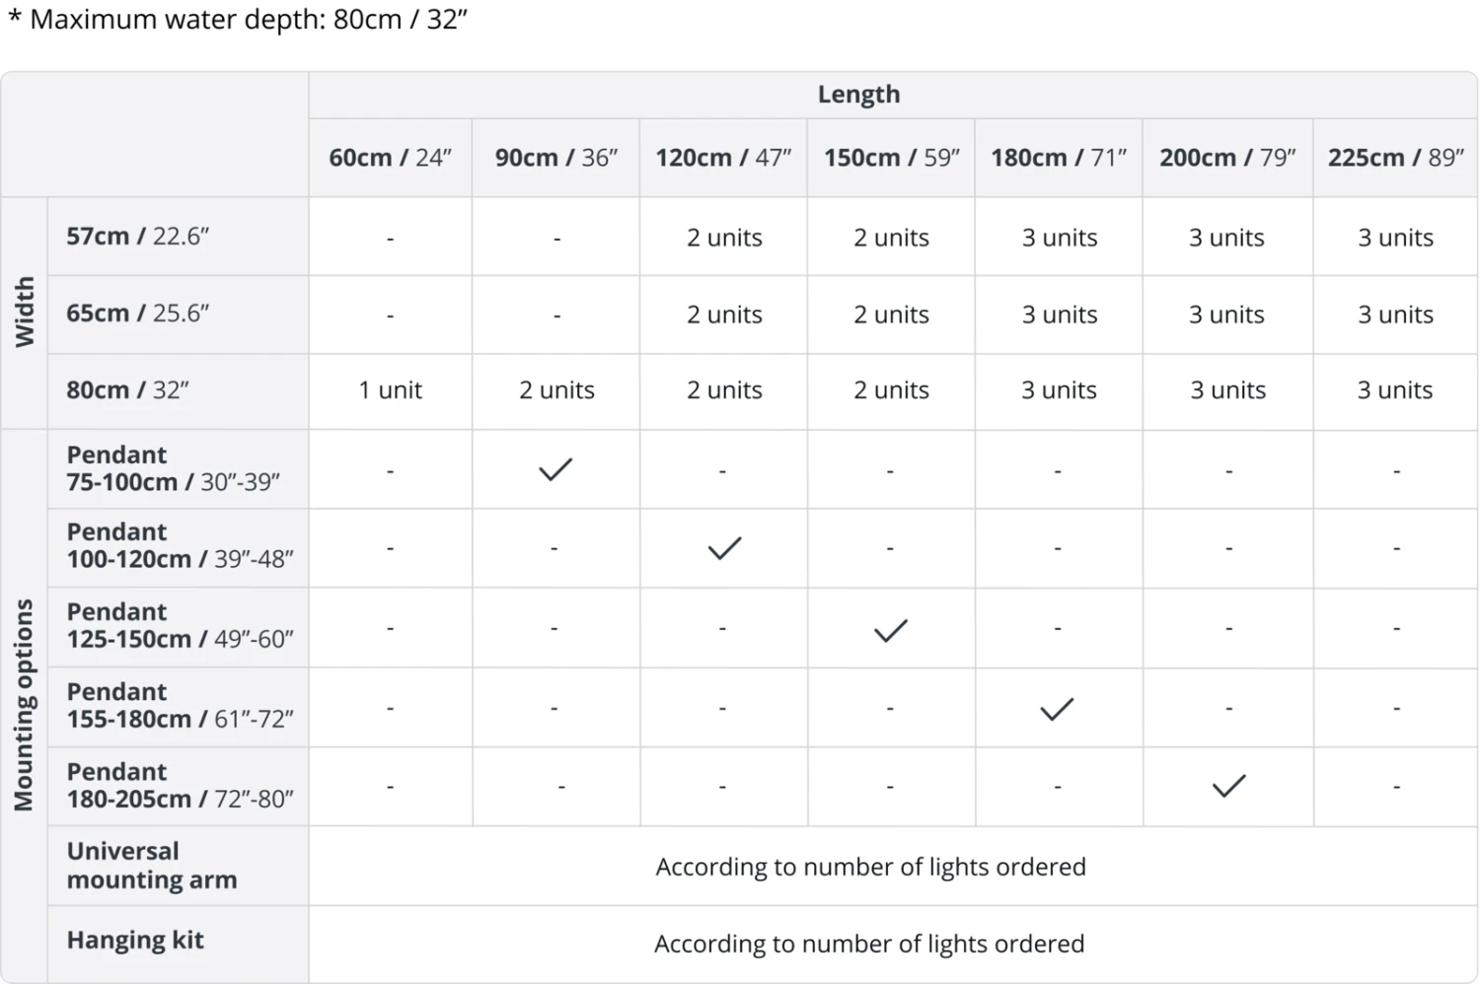Click the checkmark in the Pendant 100-120cm row
Image resolution: width=1480 pixels, height=984 pixels.
pos(724,548)
